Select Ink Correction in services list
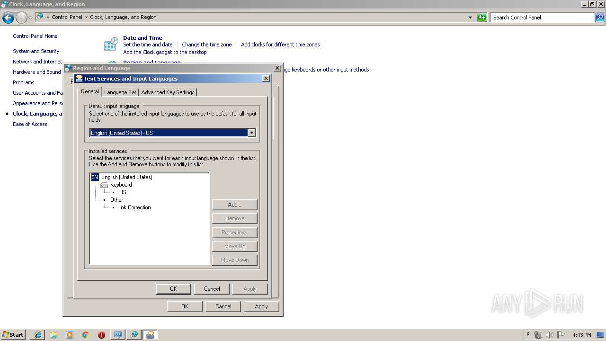The width and height of the screenshot is (606, 341). click(x=135, y=207)
